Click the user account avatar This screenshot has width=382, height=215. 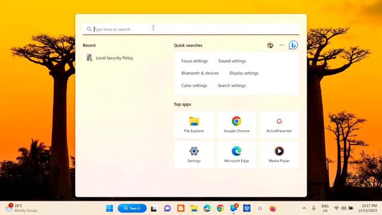pos(270,45)
